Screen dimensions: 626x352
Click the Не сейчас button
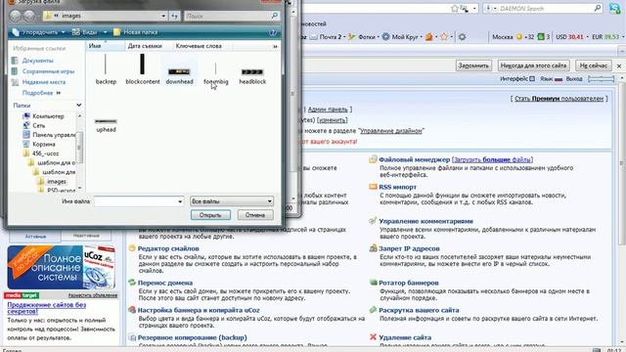pos(594,66)
